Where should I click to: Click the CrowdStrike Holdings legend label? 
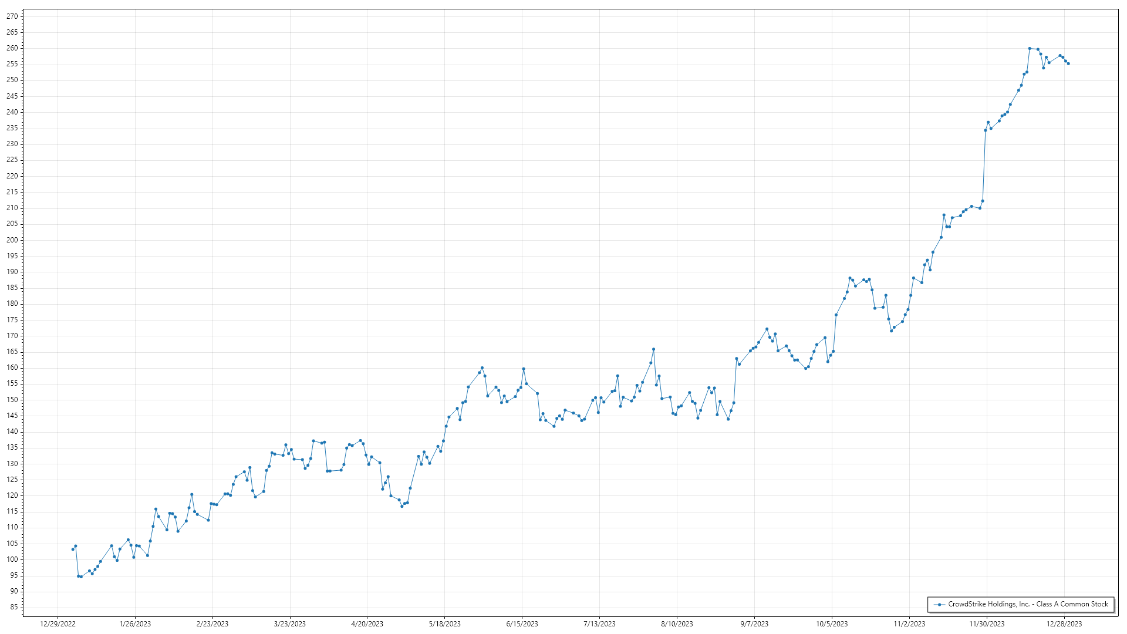[1028, 604]
